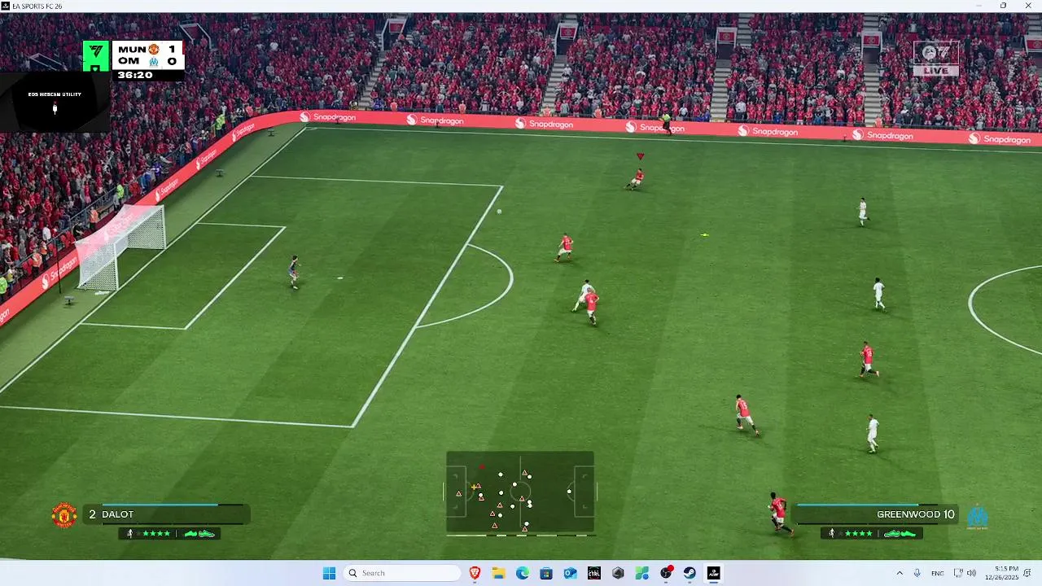
Task: Open the notification bell in the tray
Action: pyautogui.click(x=1027, y=573)
